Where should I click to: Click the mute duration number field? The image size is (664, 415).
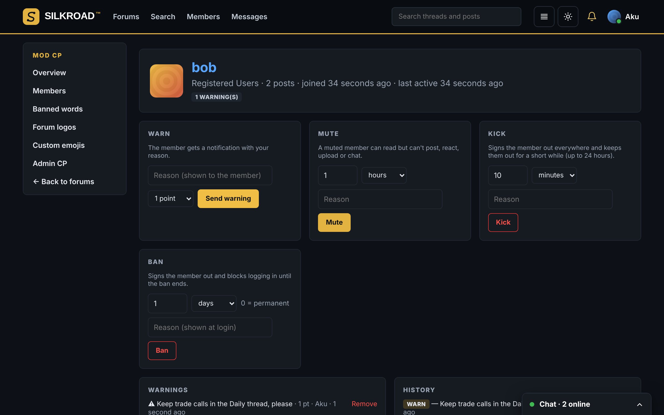tap(337, 175)
